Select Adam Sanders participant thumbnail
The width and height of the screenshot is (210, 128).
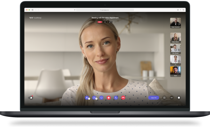[175, 23]
